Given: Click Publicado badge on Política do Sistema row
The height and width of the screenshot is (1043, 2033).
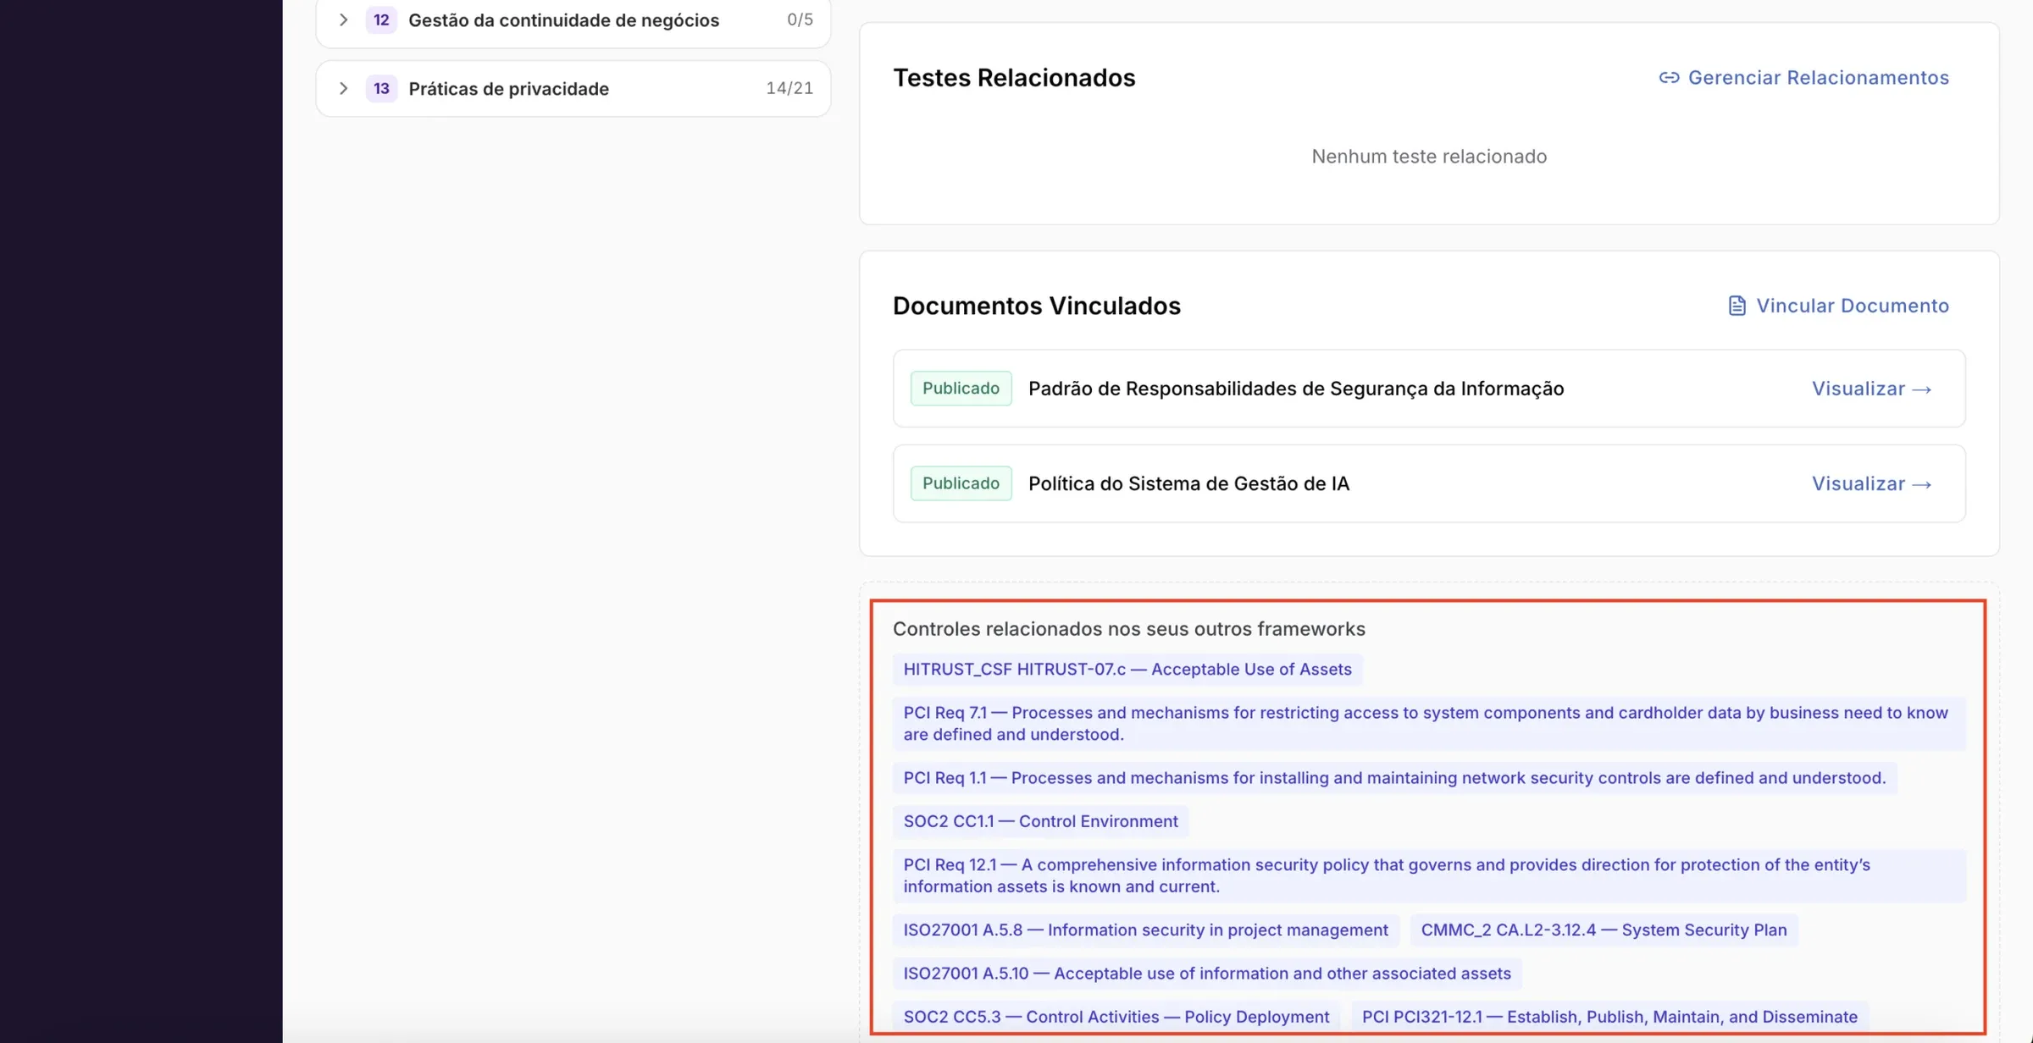Looking at the screenshot, I should 961,483.
